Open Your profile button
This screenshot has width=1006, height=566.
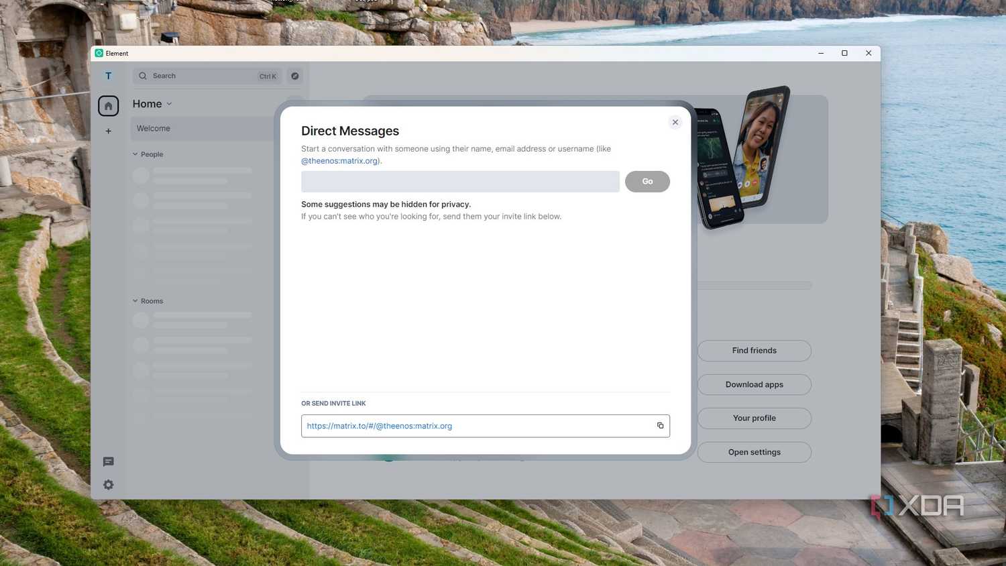coord(754,418)
